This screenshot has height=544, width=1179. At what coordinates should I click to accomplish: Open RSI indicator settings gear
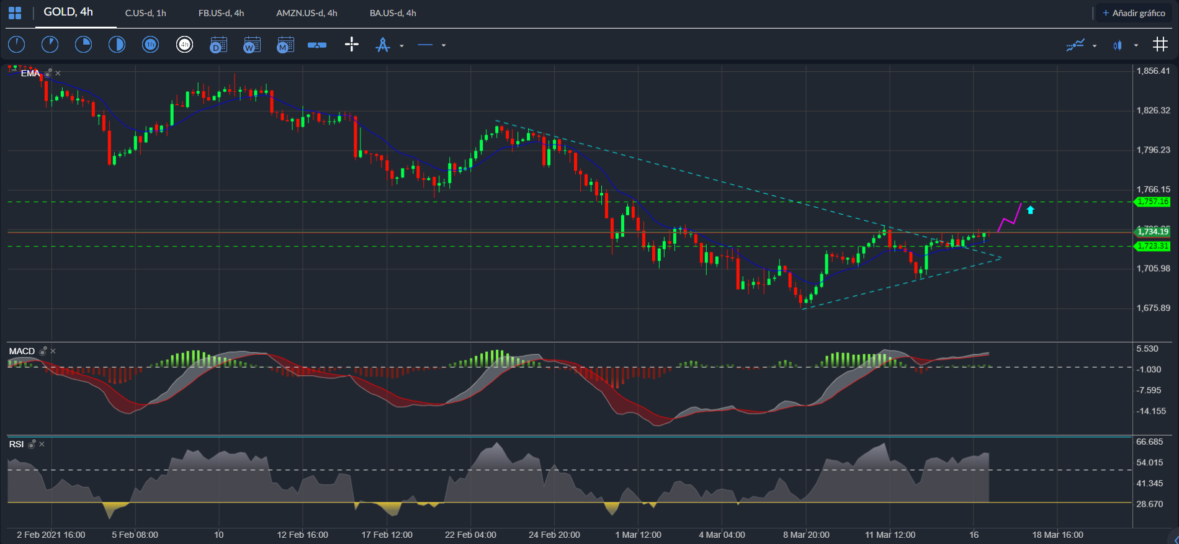32,445
